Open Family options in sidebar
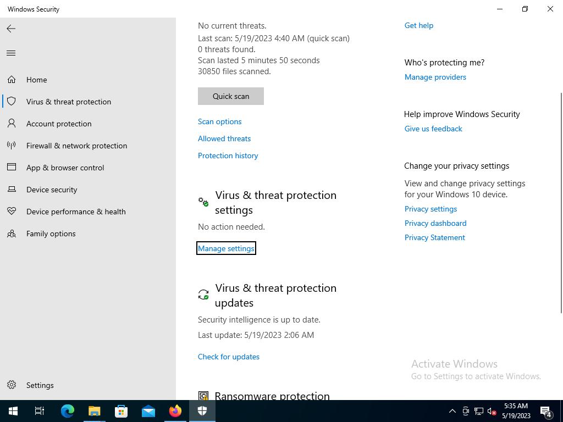The height and width of the screenshot is (422, 563). [51, 234]
